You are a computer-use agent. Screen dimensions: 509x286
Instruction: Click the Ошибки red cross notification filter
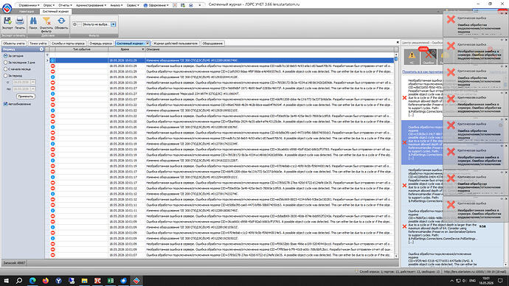pos(429,57)
